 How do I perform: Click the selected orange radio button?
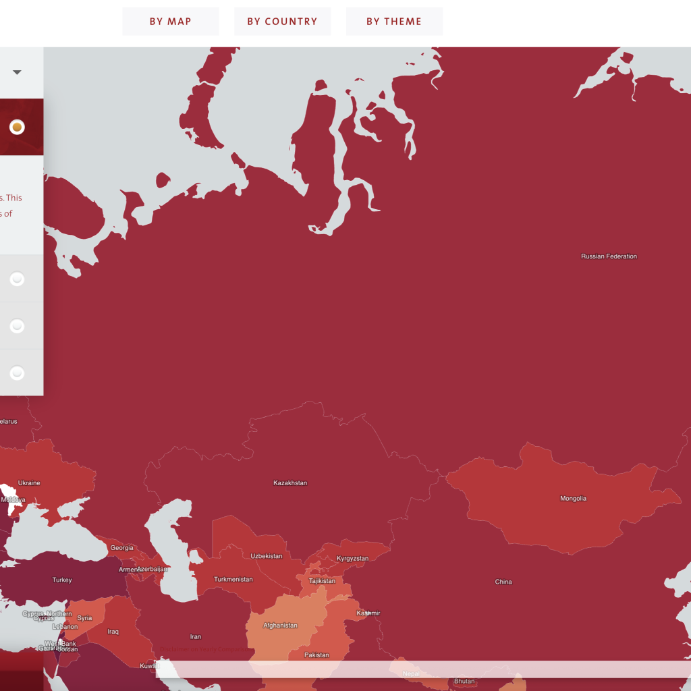tap(17, 127)
